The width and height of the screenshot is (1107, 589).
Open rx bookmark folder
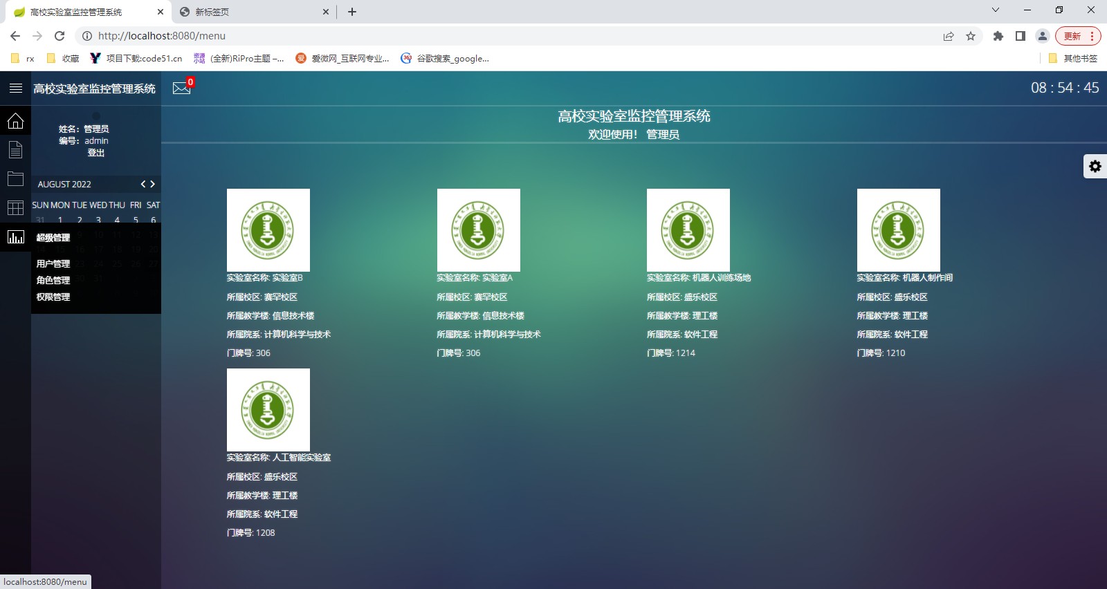coord(23,59)
